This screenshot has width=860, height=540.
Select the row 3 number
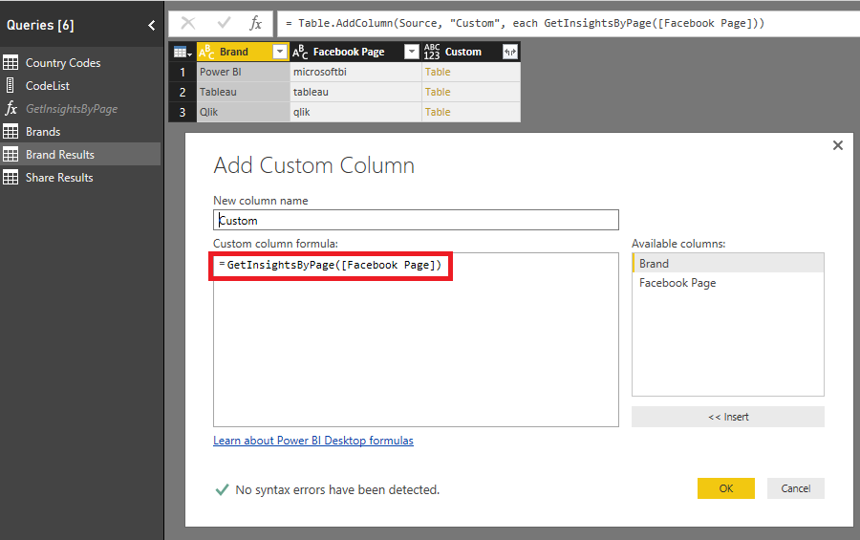pos(183,112)
